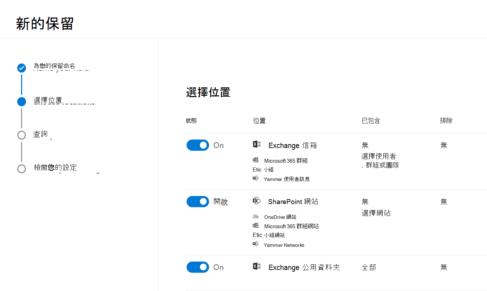The width and height of the screenshot is (487, 291).
Task: Click the Etic 小組網站 text
Action: [x=268, y=235]
